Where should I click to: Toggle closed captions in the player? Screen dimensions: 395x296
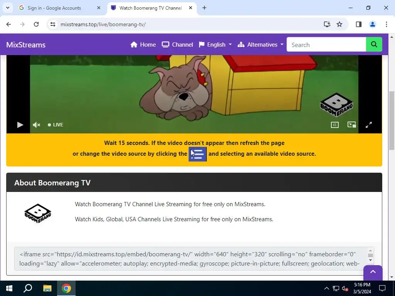(x=334, y=125)
